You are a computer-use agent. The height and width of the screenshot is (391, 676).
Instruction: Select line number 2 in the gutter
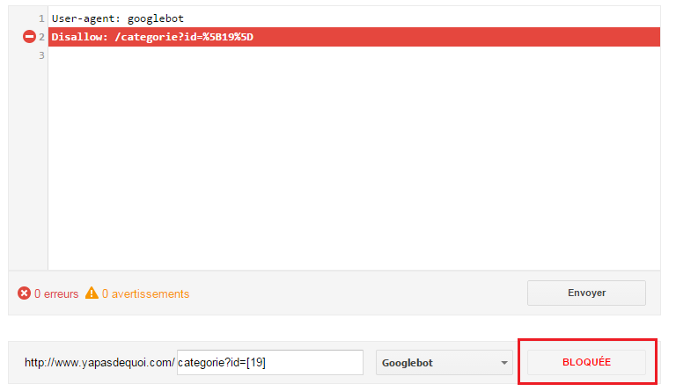coord(41,37)
